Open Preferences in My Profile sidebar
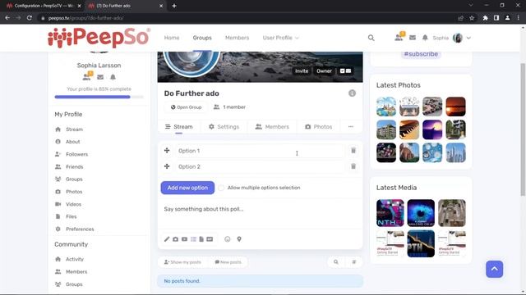This screenshot has height=295, width=526. 80,229
